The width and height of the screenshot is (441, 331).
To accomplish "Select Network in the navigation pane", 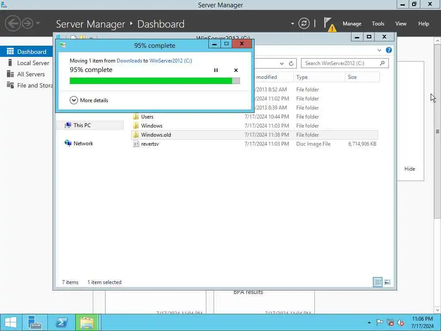I will tap(83, 143).
